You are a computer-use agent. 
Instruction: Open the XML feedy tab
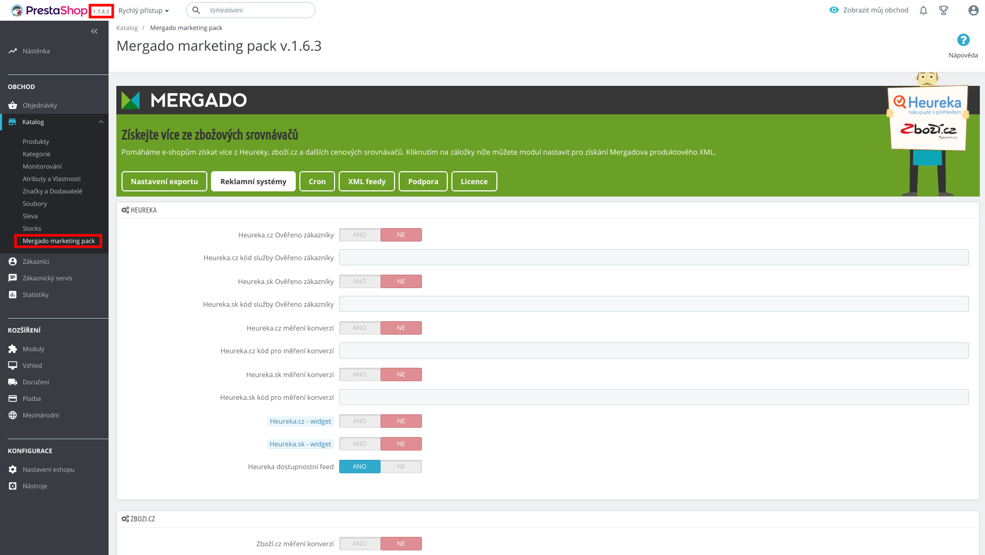[367, 182]
